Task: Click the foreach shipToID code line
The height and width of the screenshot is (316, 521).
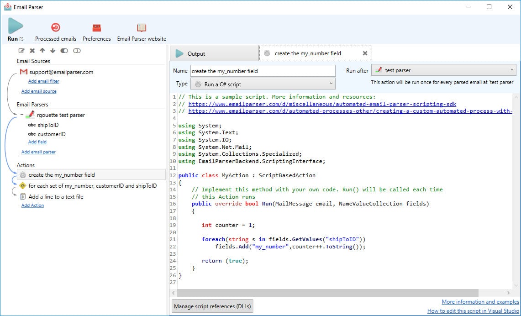Action: coord(284,239)
